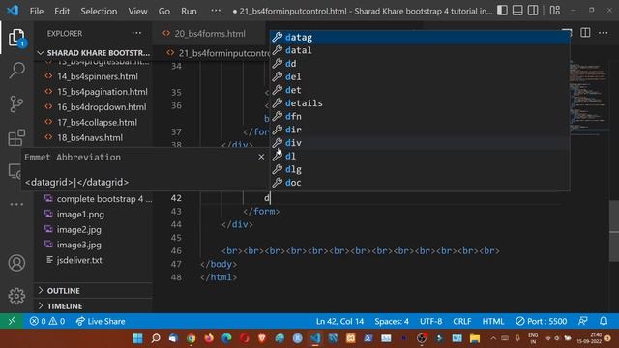Image resolution: width=619 pixels, height=348 pixels.
Task: Show overflow menu items (…)
Action: pyautogui.click(x=216, y=11)
